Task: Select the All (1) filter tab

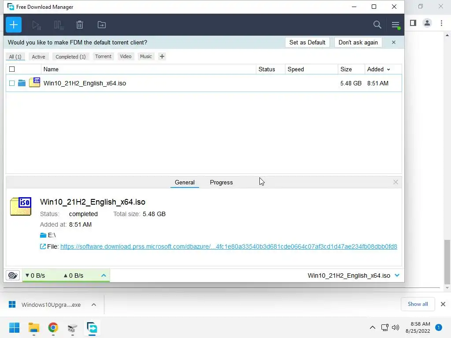Action: 15,57
